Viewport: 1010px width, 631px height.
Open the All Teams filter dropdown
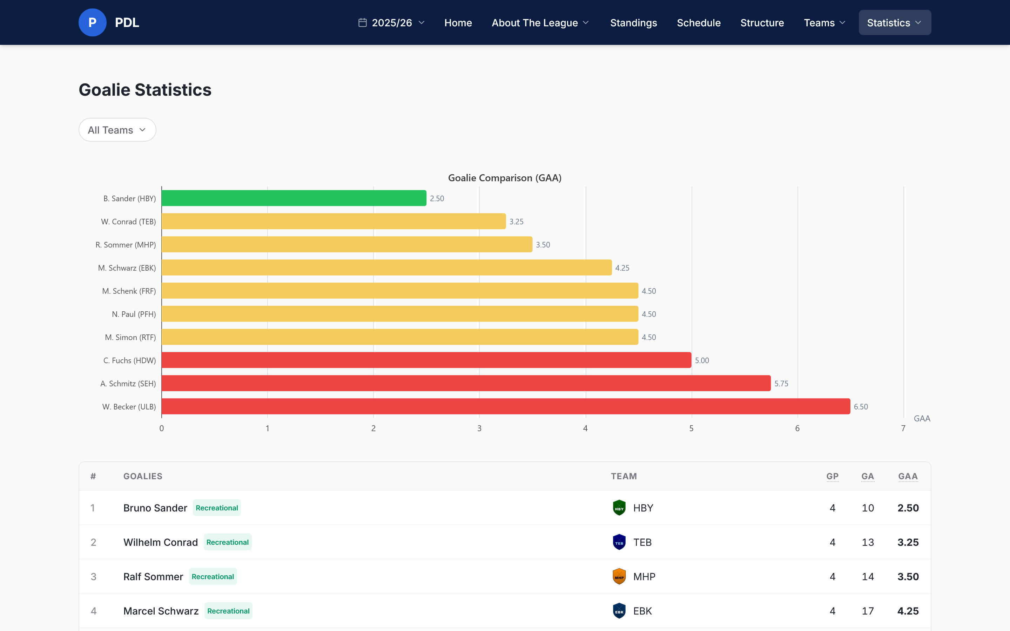pyautogui.click(x=117, y=130)
